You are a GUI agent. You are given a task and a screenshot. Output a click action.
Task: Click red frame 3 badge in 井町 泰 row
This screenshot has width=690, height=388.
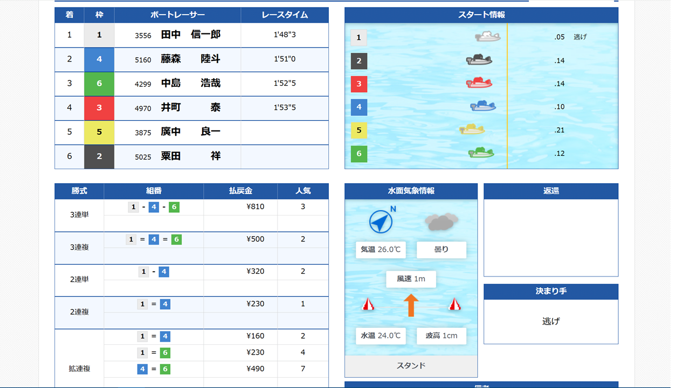pos(99,108)
